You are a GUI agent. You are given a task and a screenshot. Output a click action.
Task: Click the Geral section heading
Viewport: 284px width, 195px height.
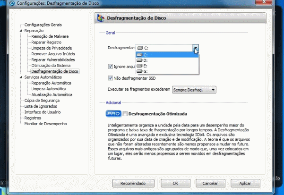[x=110, y=33]
